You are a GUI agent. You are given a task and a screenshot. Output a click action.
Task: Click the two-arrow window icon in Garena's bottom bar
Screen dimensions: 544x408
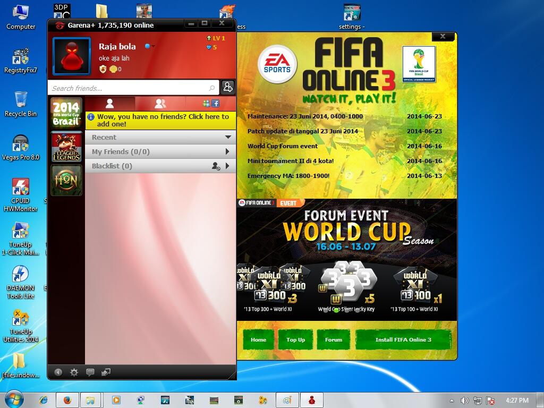pyautogui.click(x=106, y=372)
